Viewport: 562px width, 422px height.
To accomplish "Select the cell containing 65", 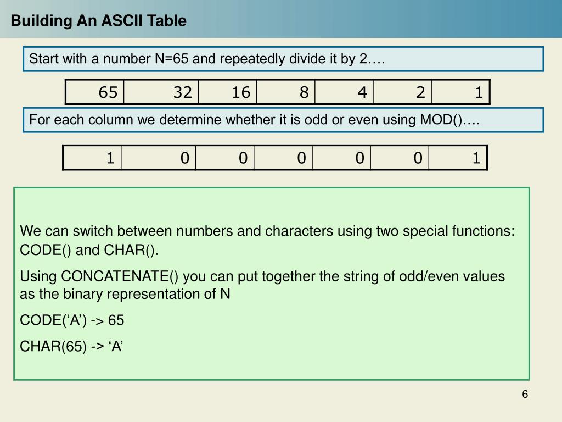I will pyautogui.click(x=94, y=92).
